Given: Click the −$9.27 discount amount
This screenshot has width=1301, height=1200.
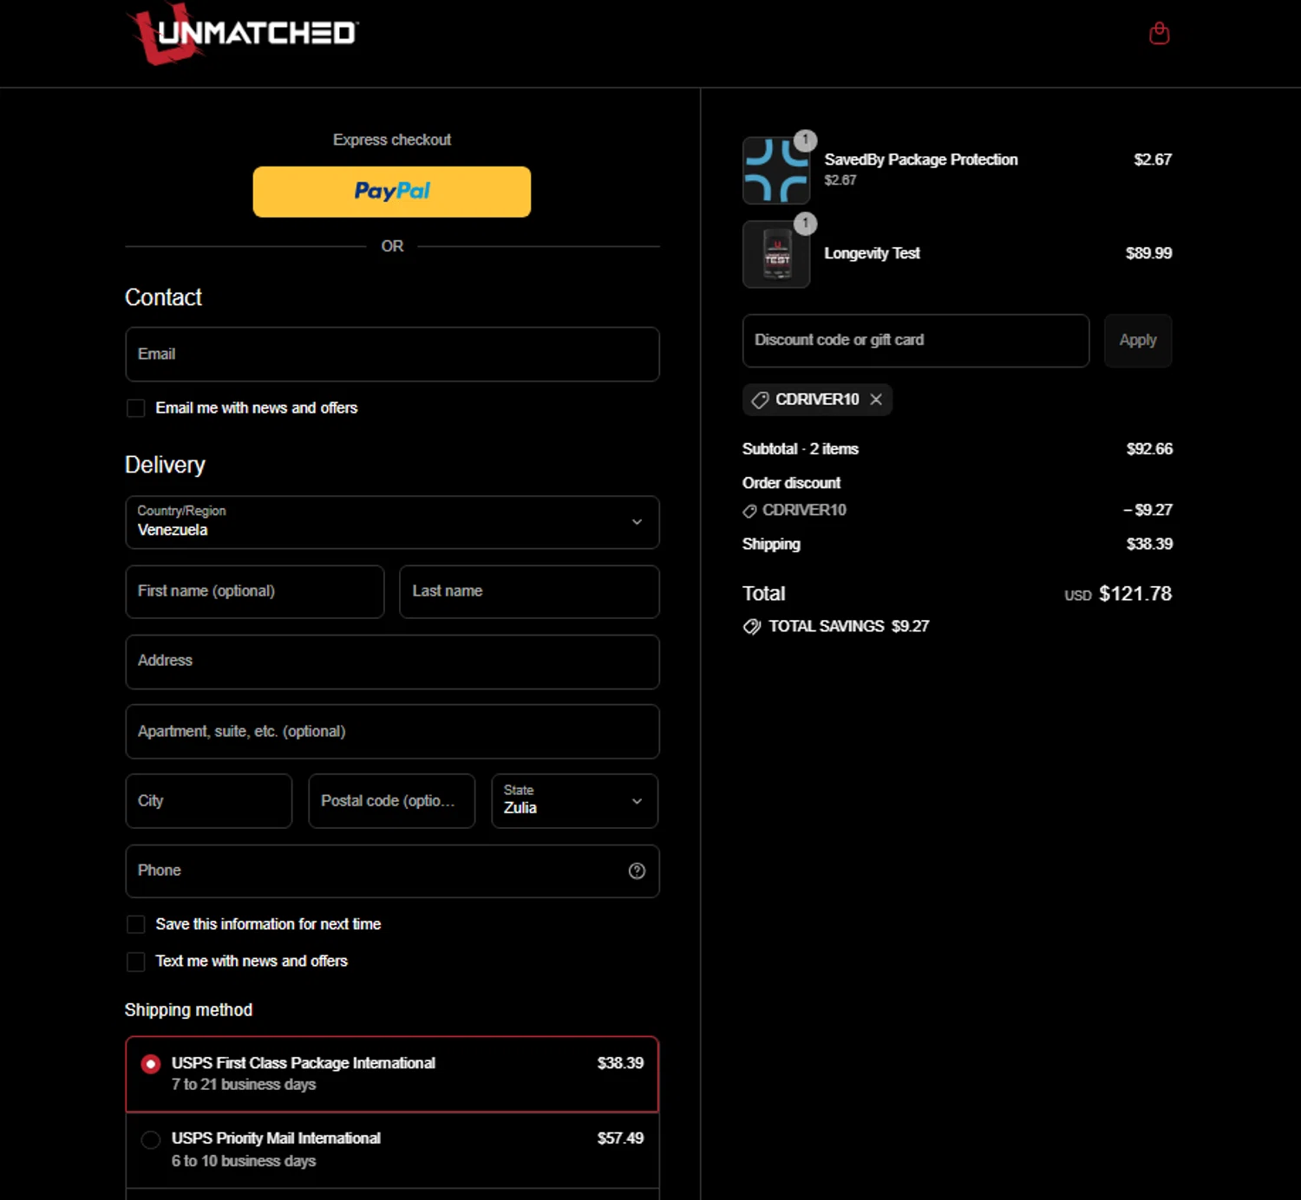Looking at the screenshot, I should coord(1147,510).
